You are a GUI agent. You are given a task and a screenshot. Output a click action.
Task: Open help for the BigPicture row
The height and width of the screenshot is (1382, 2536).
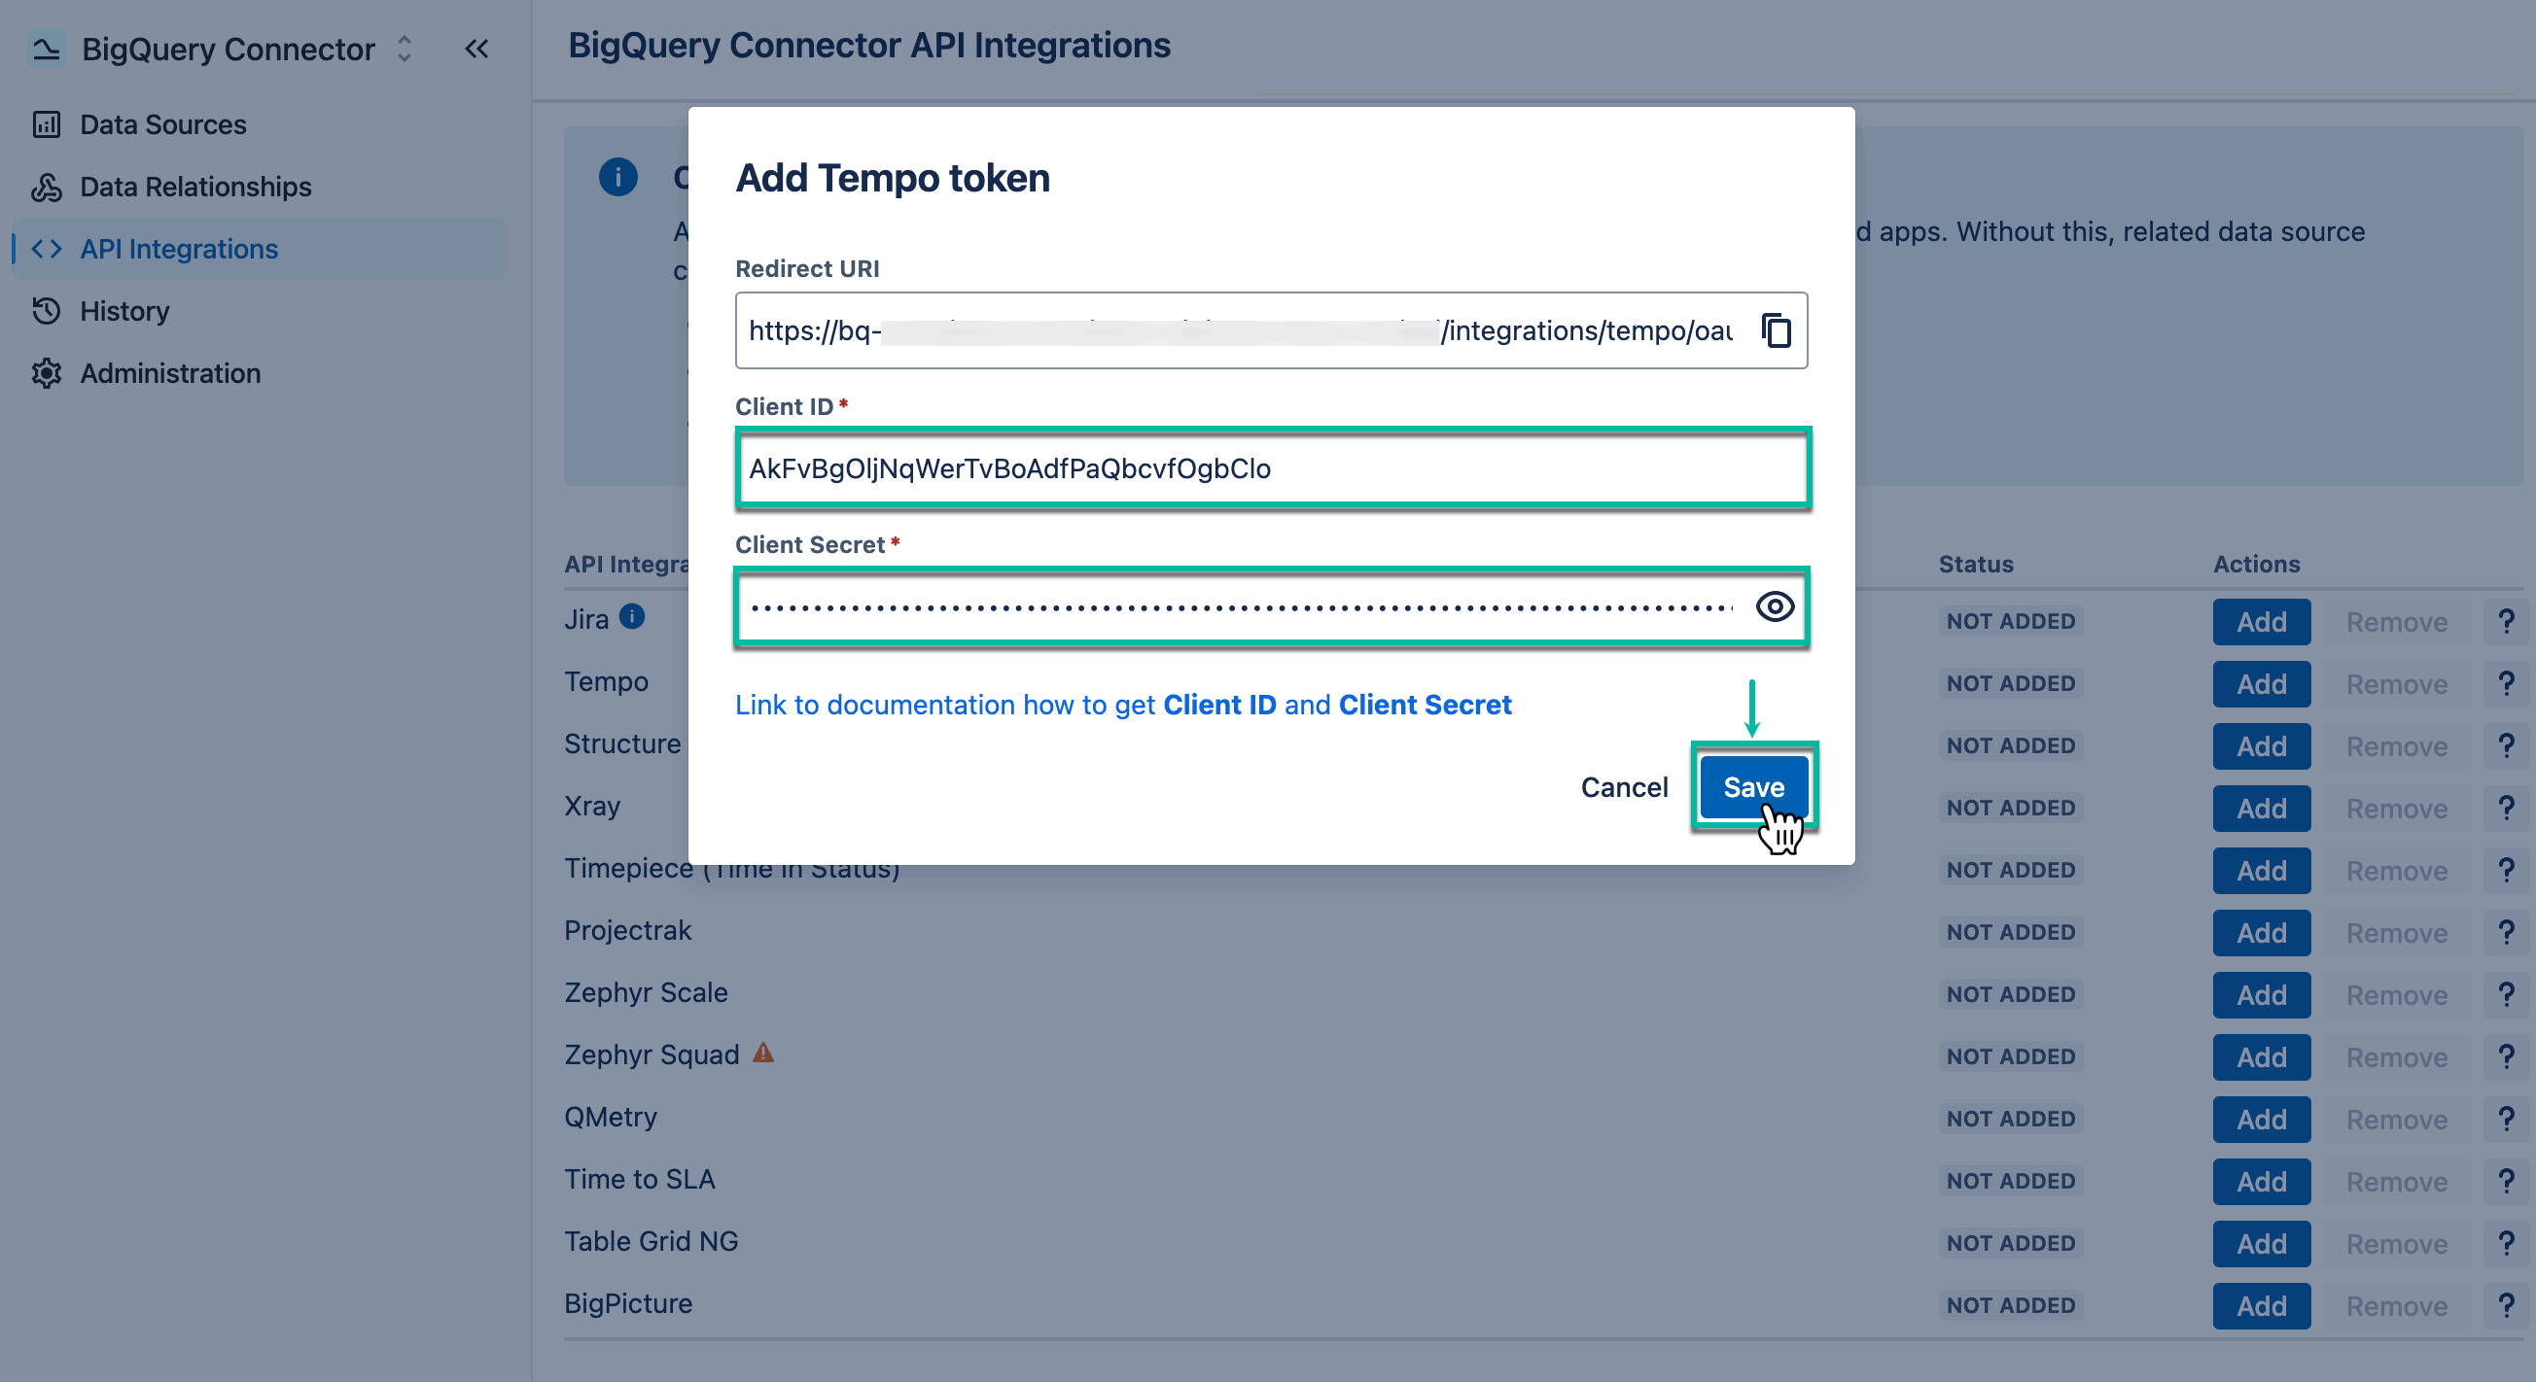coord(2507,1305)
